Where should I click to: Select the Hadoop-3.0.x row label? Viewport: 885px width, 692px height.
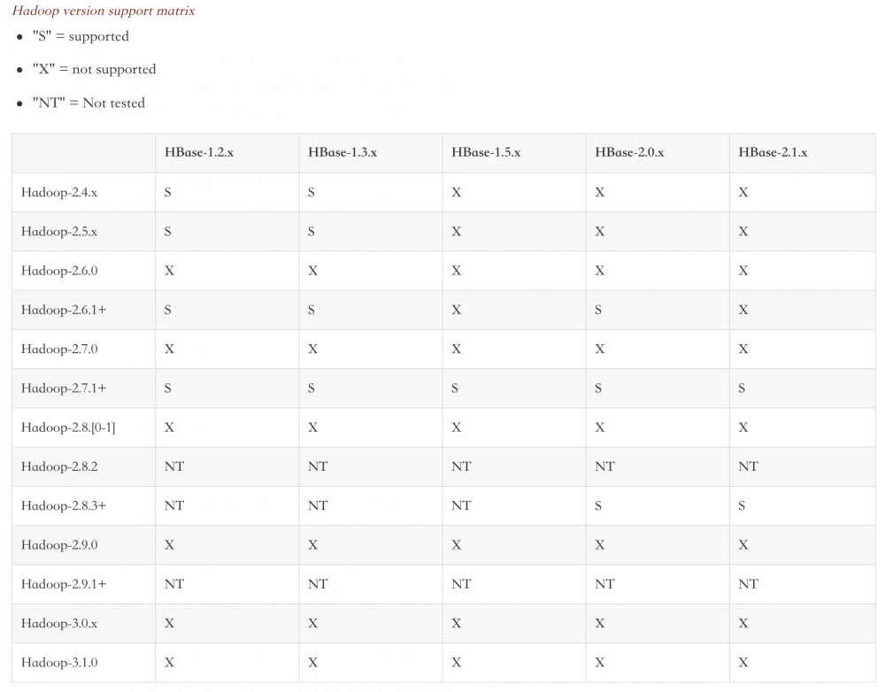click(59, 623)
